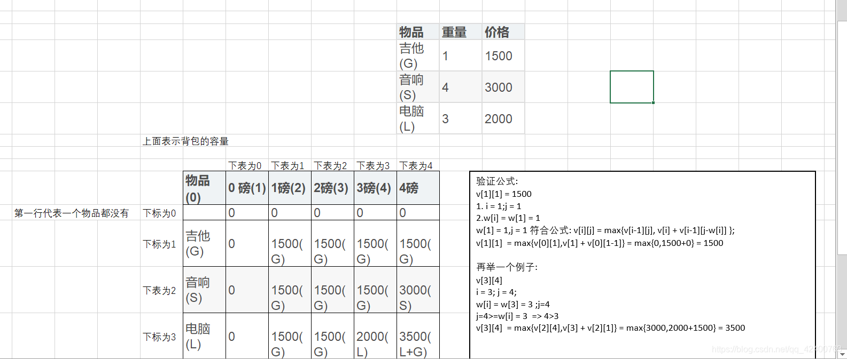Click the 2000(L) cell in the 电脑 row
The width and height of the screenshot is (847, 359).
(x=375, y=336)
